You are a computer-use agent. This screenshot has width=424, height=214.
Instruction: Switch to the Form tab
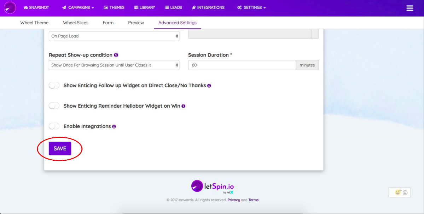[x=108, y=23]
